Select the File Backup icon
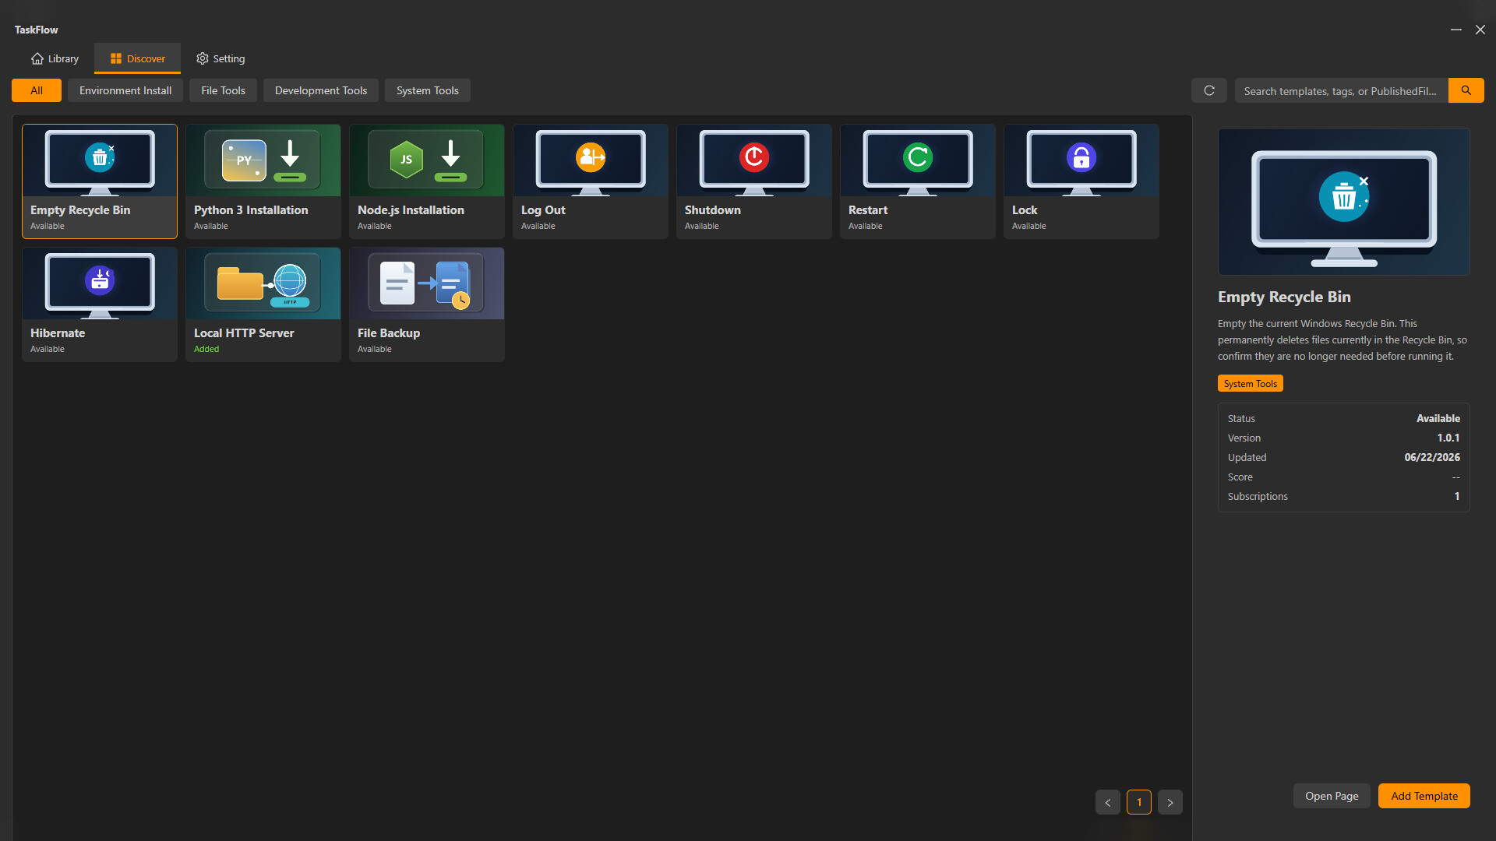 (427, 283)
